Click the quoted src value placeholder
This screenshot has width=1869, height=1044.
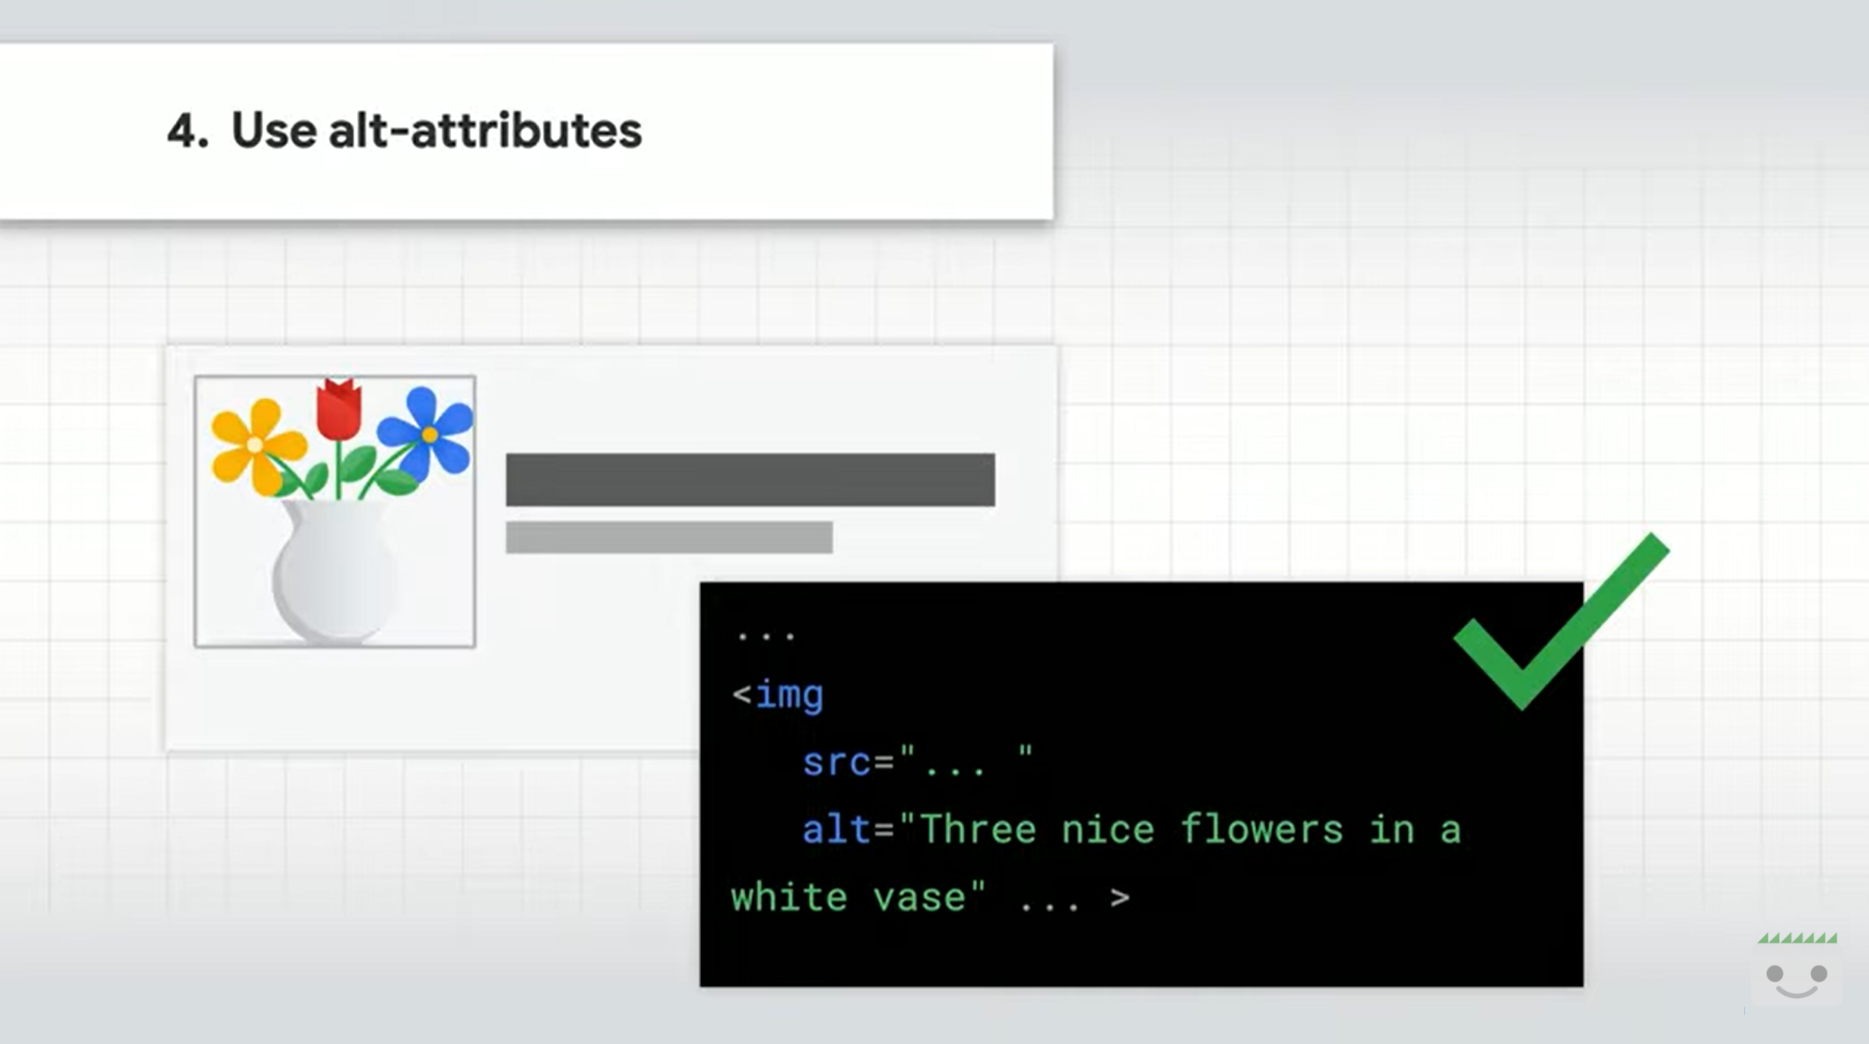point(965,760)
